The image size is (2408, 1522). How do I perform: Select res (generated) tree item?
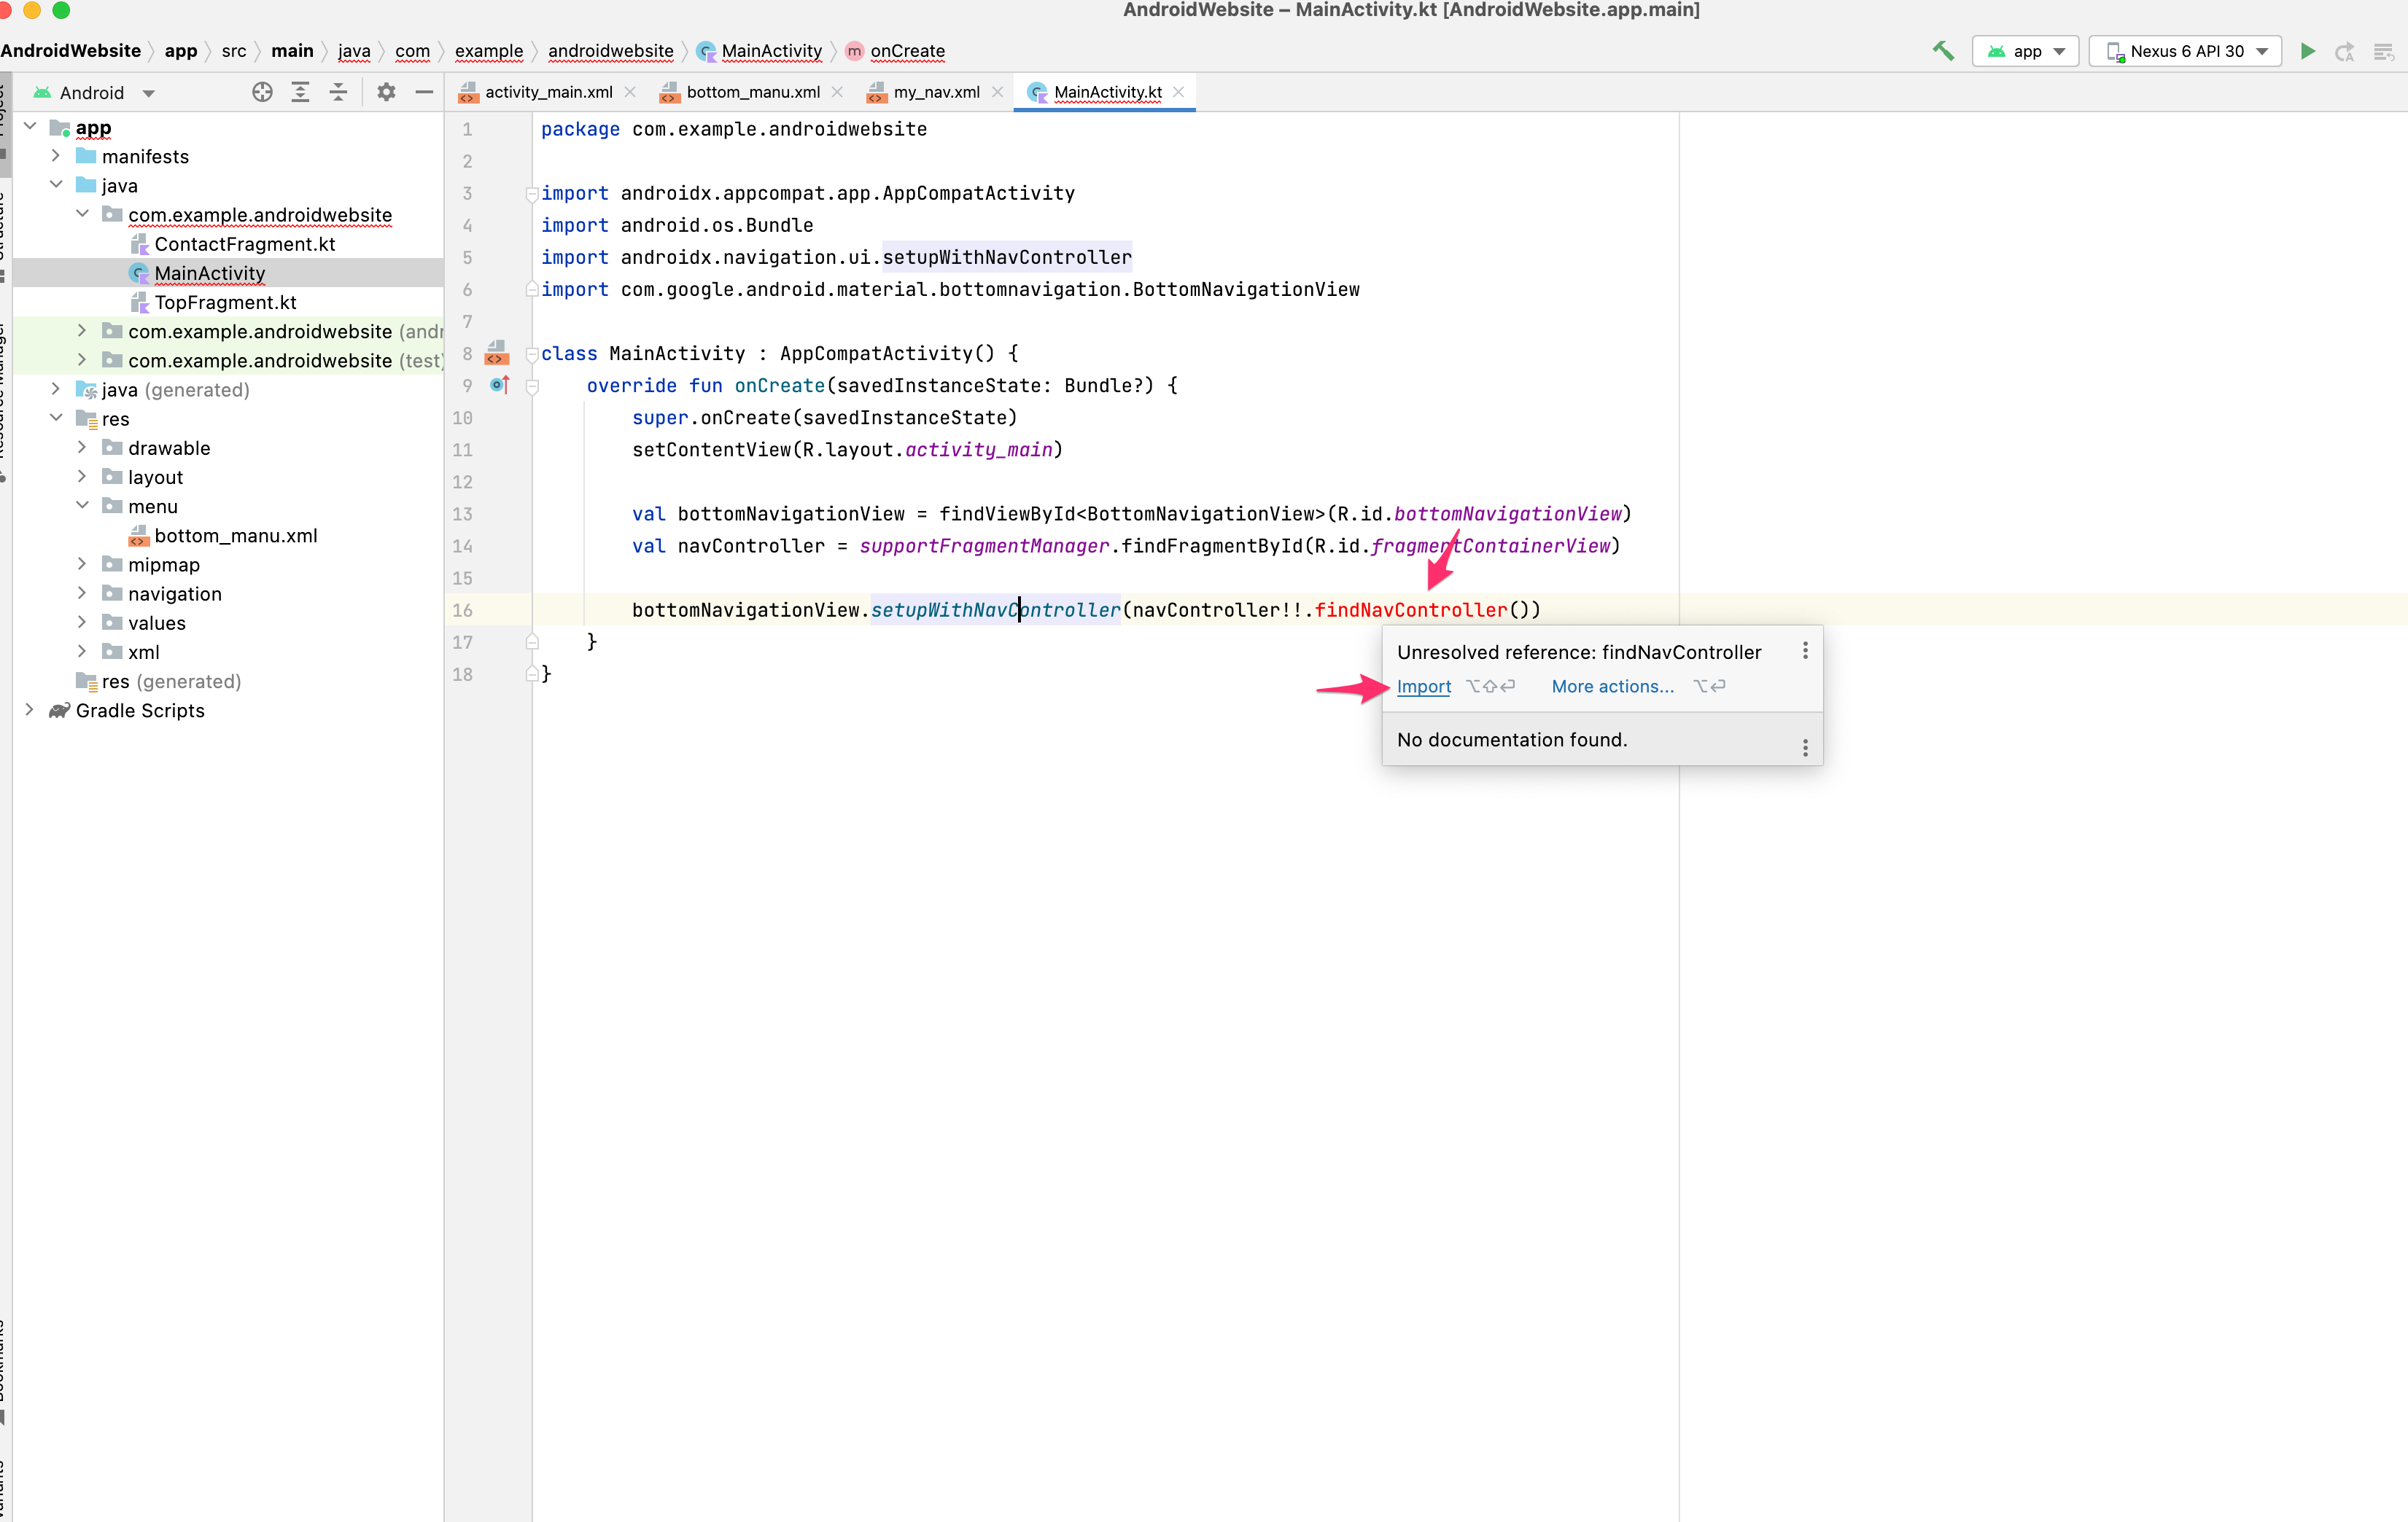171,681
